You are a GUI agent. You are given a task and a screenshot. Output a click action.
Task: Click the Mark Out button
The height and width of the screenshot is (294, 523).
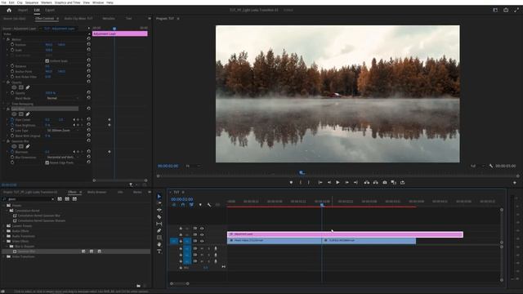(309, 182)
